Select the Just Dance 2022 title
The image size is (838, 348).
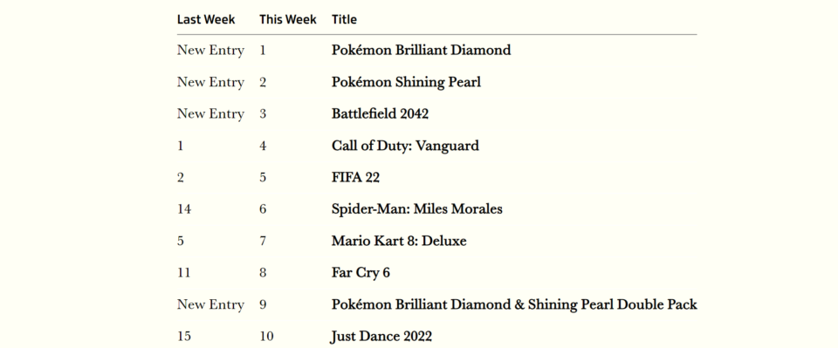381,337
